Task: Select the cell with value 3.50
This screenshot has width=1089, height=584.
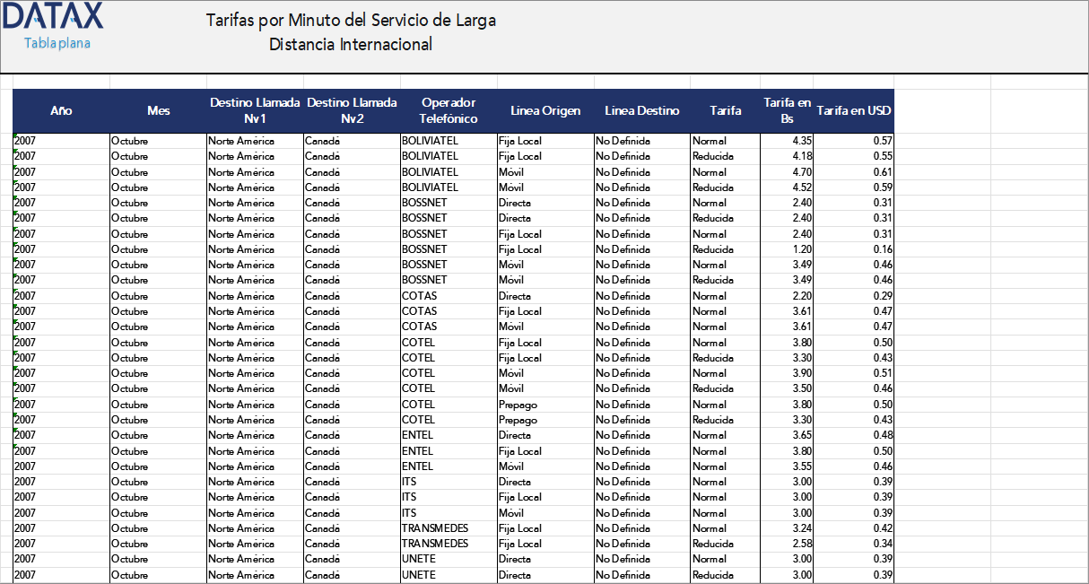Action: [787, 388]
